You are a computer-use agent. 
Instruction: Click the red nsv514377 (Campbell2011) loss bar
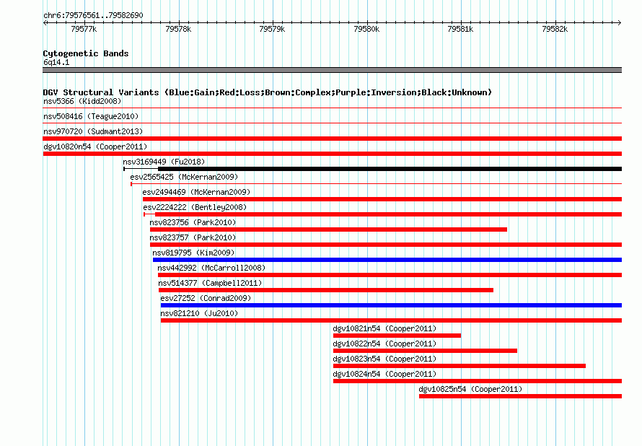[x=326, y=290]
